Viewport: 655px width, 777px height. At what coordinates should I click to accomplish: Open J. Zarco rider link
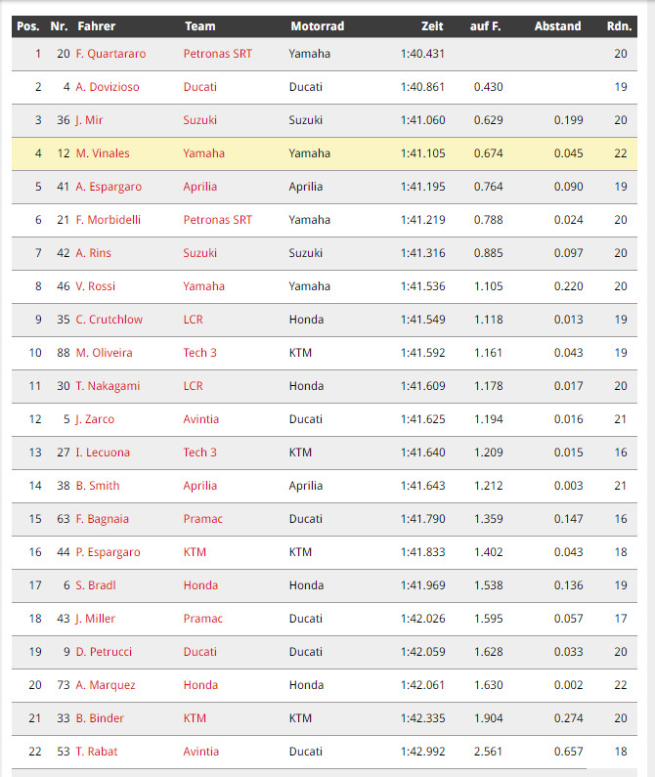point(95,418)
